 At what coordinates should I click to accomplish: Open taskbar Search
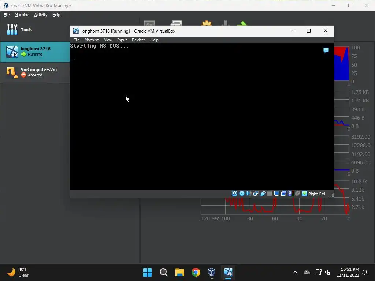coord(164,272)
